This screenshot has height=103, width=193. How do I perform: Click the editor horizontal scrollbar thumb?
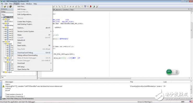coord(85,78)
